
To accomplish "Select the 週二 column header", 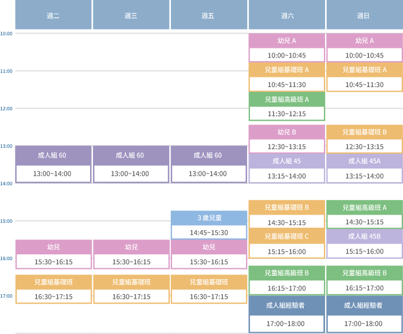I will pos(53,16).
